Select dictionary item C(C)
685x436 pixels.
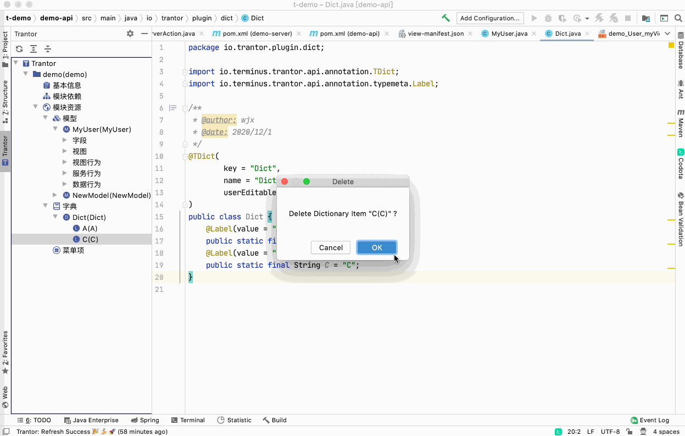click(90, 239)
